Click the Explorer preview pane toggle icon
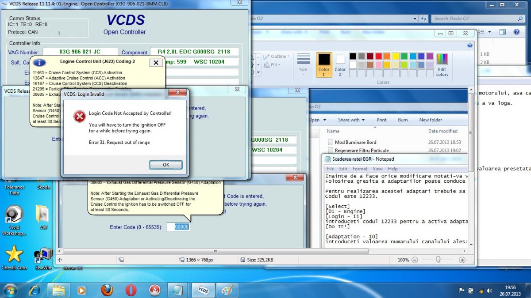531x298 pixels. tap(502, 32)
